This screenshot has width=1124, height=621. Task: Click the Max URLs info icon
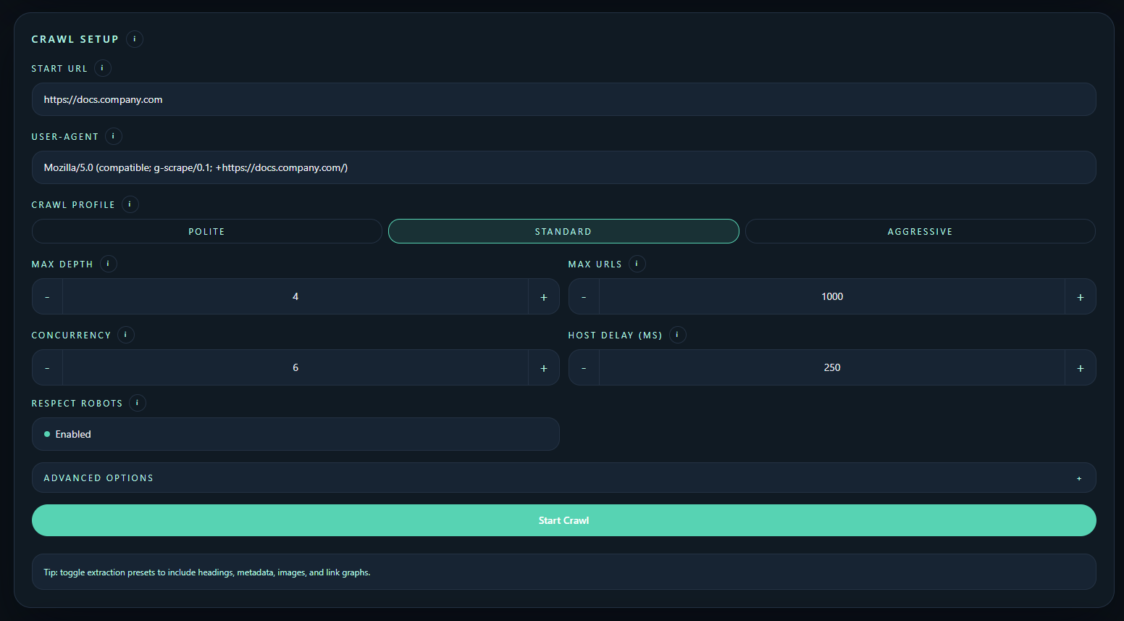tap(637, 264)
